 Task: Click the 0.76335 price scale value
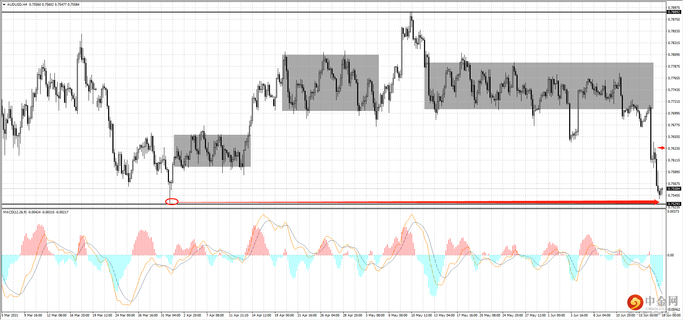pos(674,149)
